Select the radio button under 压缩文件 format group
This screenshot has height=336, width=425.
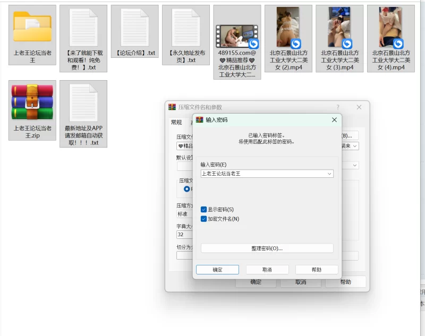tap(186, 188)
